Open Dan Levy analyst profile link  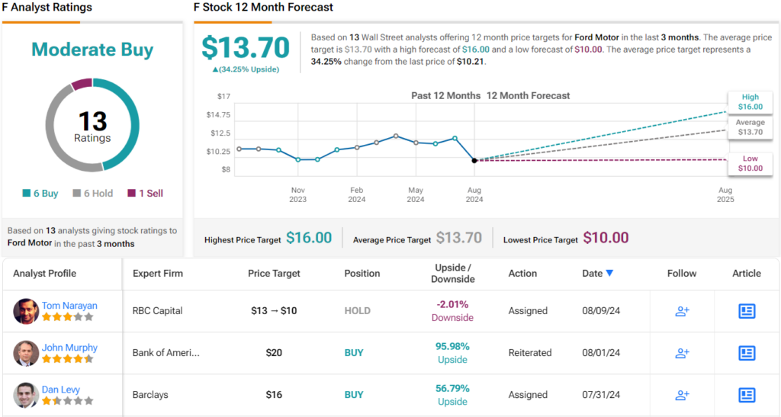(62, 390)
